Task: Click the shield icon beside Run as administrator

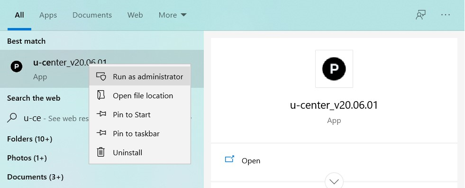Action: coord(101,76)
